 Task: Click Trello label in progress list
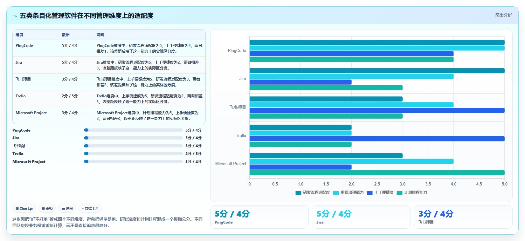click(18, 153)
